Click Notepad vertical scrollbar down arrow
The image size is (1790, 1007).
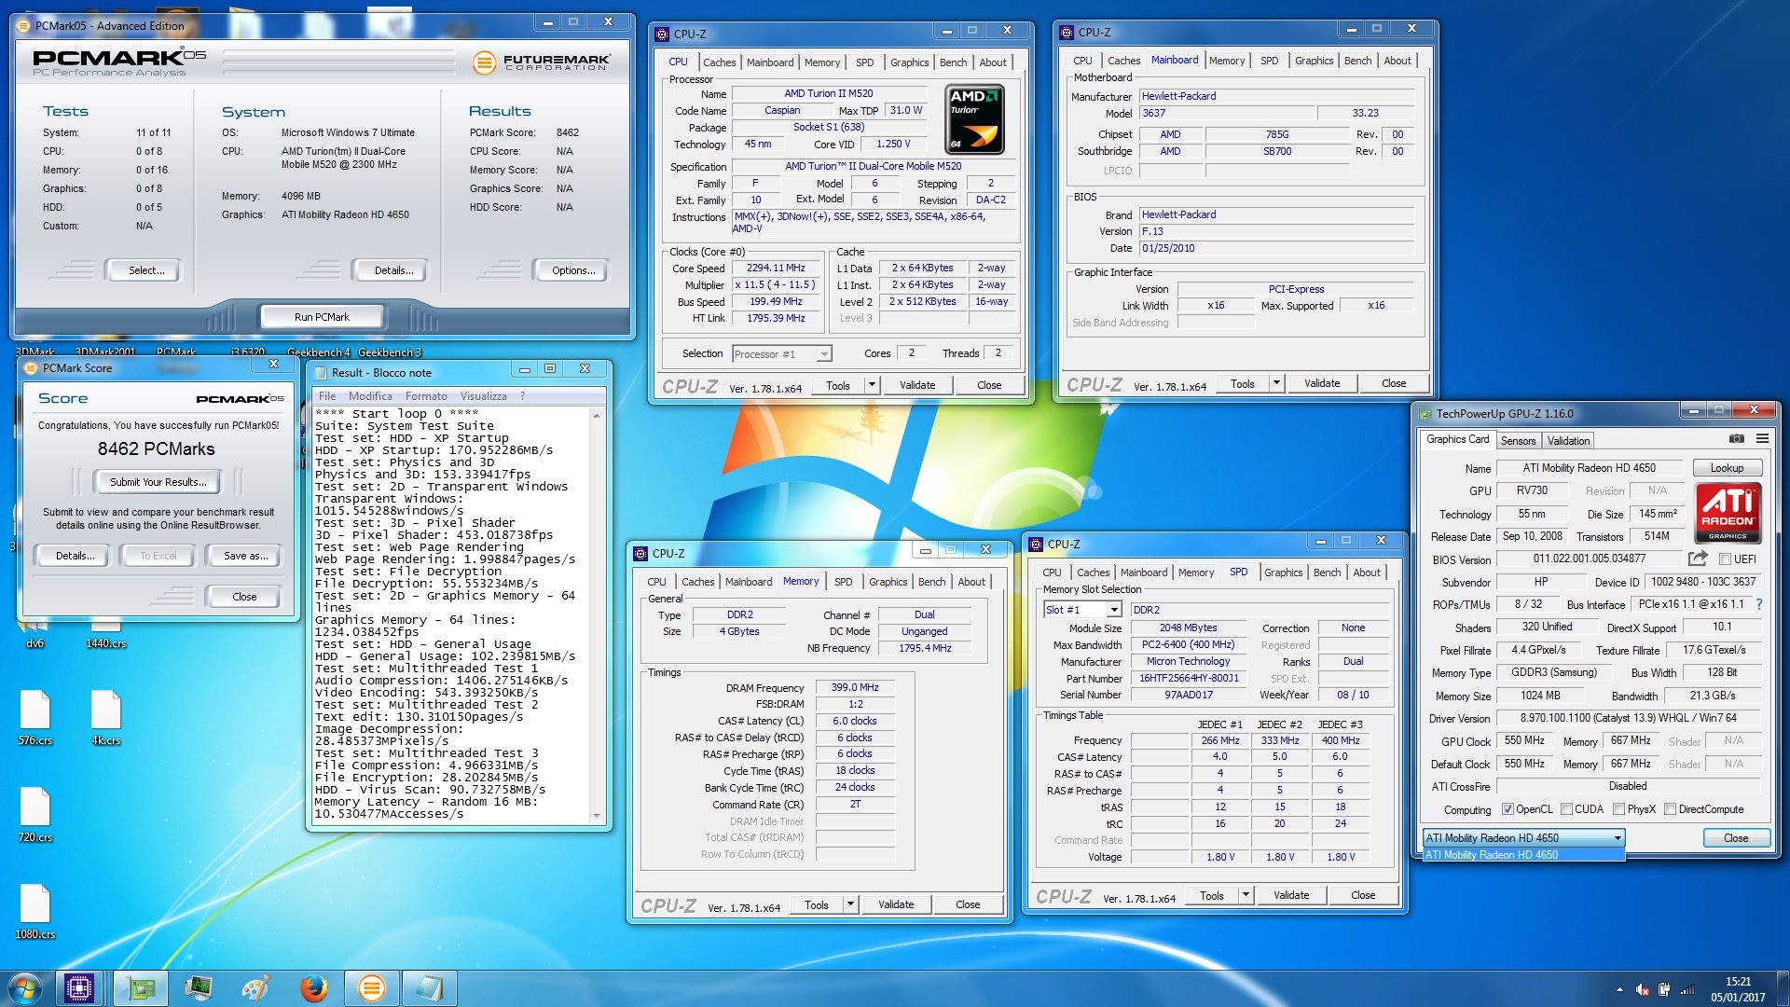[x=597, y=816]
